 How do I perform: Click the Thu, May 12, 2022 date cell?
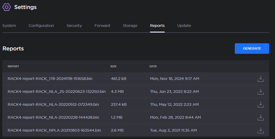(174, 105)
